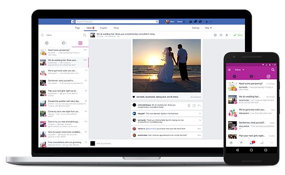This screenshot has width=285, height=175.
Task: Click the Facebook logo in top bar
Action: 73,21
